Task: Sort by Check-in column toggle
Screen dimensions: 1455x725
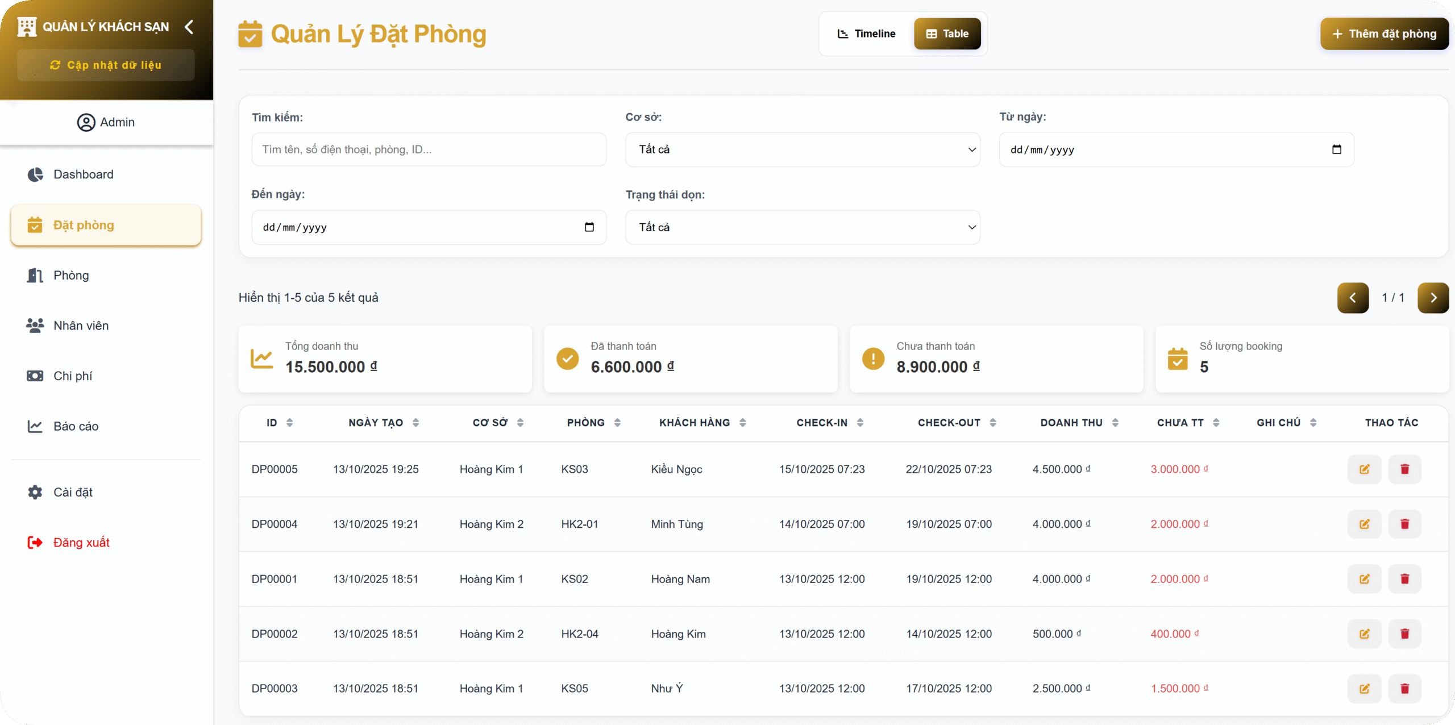Action: pyautogui.click(x=860, y=423)
